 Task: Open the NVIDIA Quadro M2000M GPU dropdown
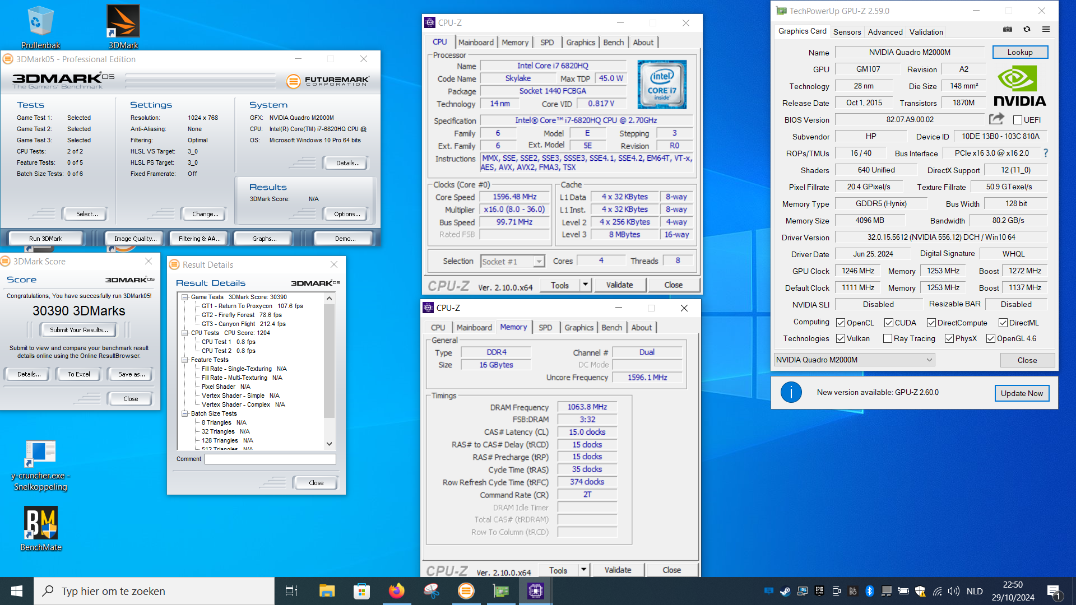pyautogui.click(x=854, y=360)
